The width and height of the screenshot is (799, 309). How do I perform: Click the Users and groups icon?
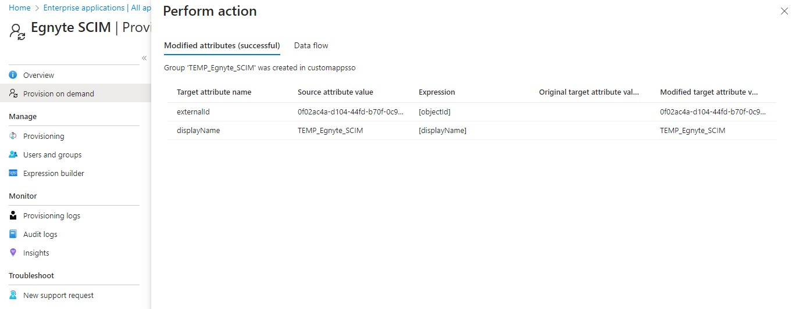pos(13,154)
